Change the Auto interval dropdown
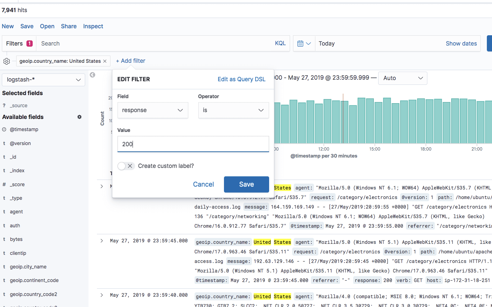Image resolution: width=492 pixels, height=307 pixels. pyautogui.click(x=402, y=78)
